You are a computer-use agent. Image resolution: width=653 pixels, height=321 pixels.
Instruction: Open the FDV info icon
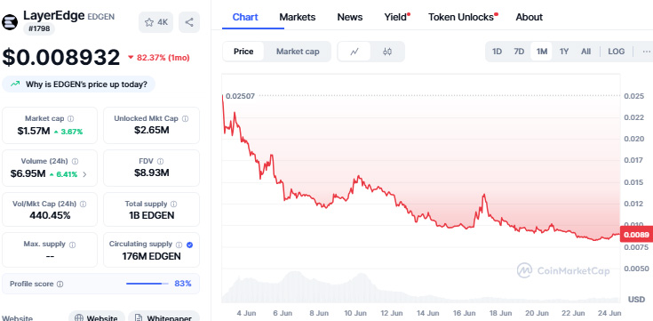pos(160,161)
